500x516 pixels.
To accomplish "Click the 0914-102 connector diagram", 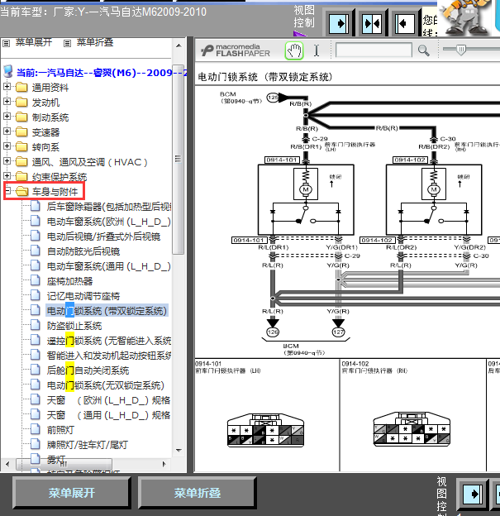I will (412, 429).
